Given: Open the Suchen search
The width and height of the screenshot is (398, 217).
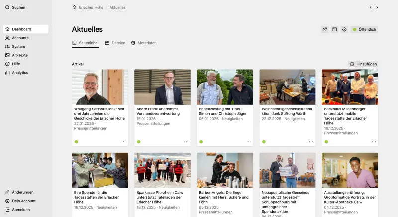Looking at the screenshot, I should point(15,7).
